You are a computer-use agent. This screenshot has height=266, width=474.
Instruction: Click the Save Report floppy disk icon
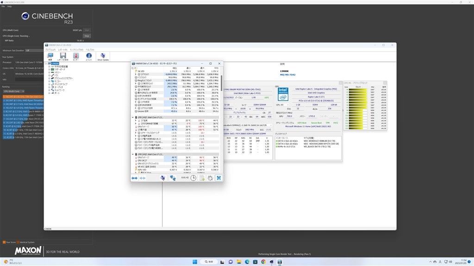click(63, 56)
